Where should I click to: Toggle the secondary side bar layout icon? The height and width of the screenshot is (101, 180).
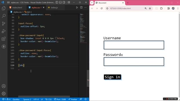[x=64, y=2]
